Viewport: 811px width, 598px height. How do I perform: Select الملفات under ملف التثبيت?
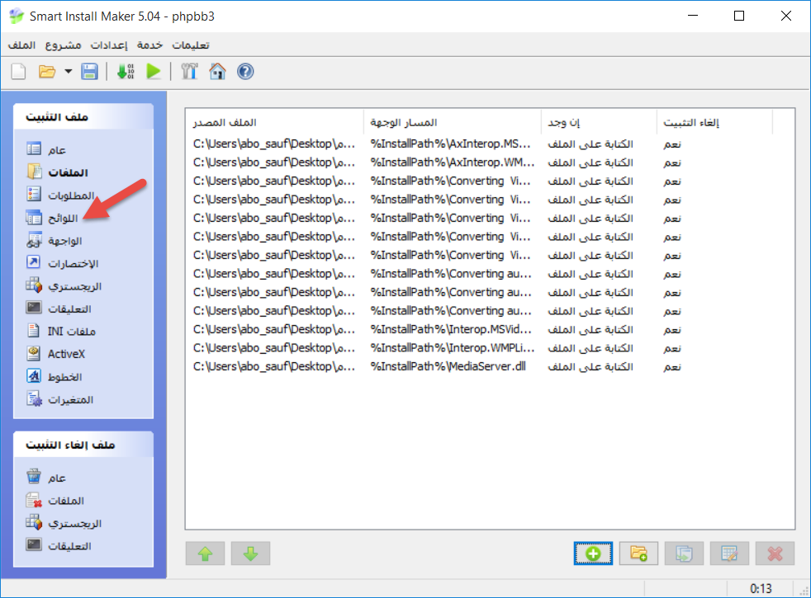[57, 172]
